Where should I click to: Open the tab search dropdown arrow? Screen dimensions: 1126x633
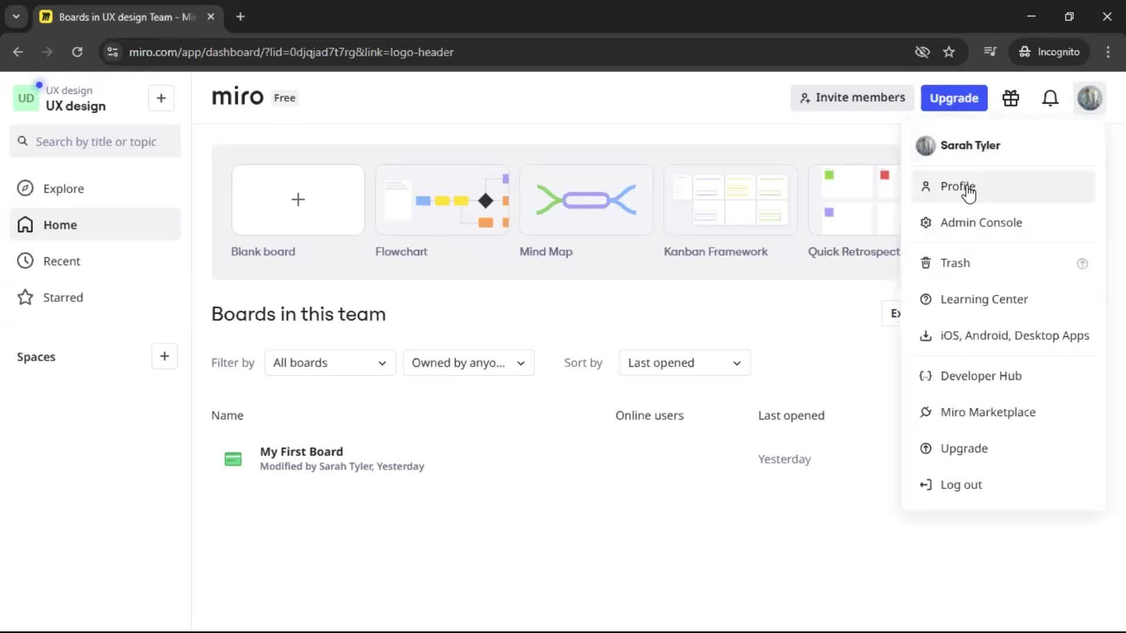pyautogui.click(x=16, y=16)
